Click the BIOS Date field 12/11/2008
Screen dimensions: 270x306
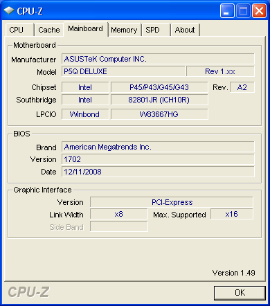(x=158, y=172)
